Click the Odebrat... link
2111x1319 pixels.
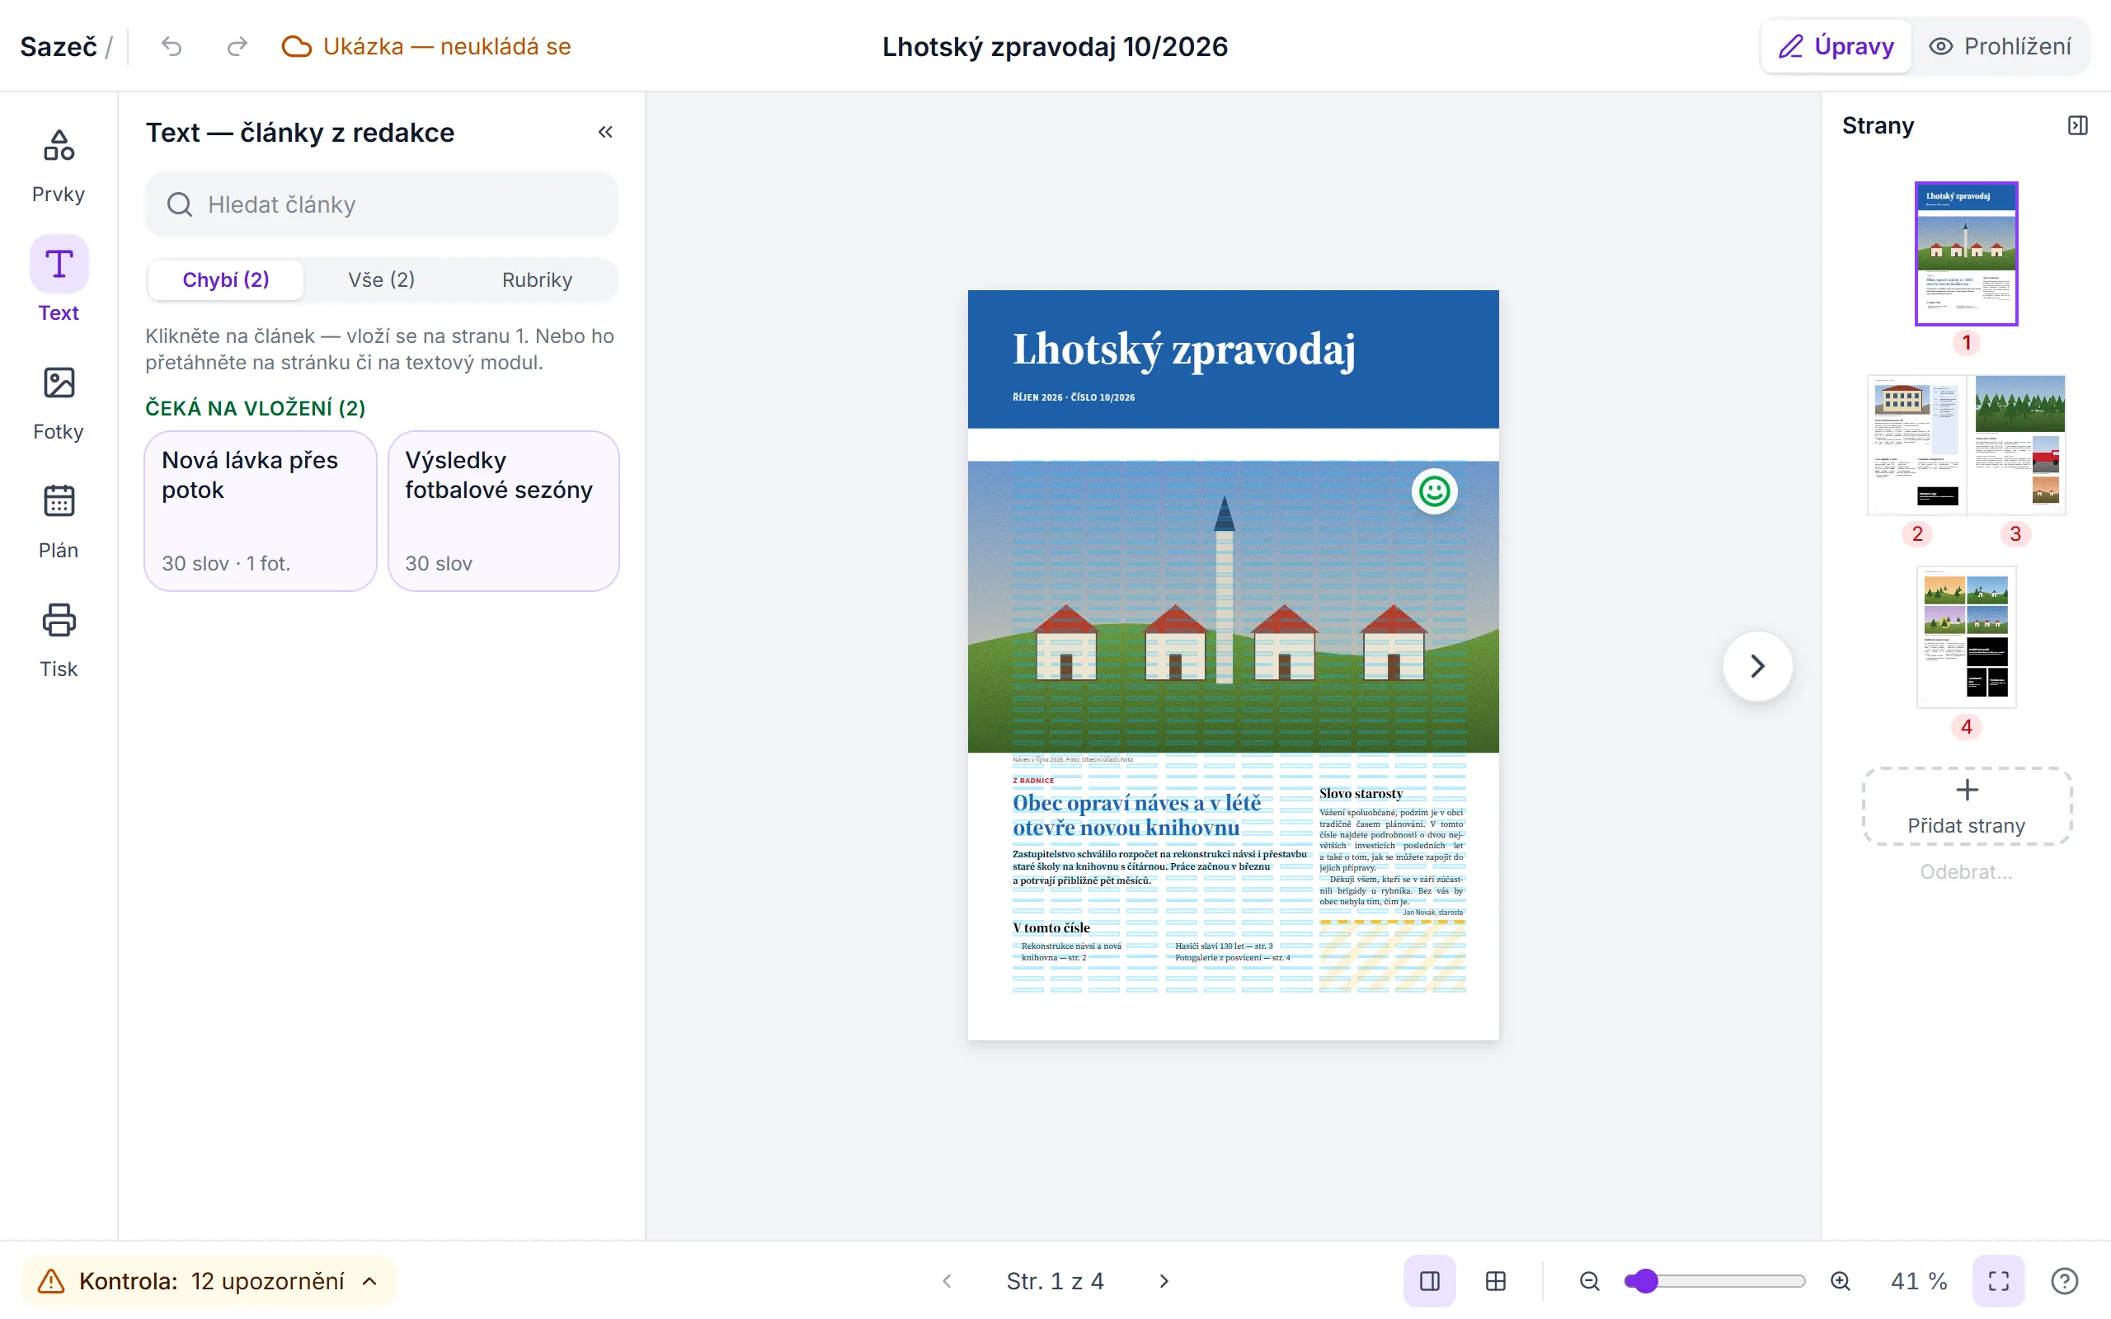pyautogui.click(x=1966, y=871)
